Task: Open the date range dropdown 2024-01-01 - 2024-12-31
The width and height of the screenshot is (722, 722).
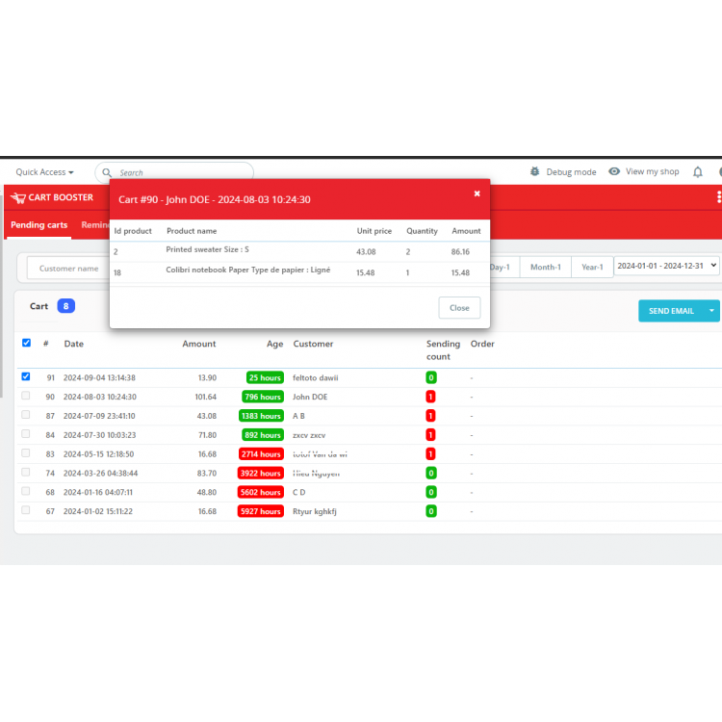Action: pyautogui.click(x=667, y=267)
